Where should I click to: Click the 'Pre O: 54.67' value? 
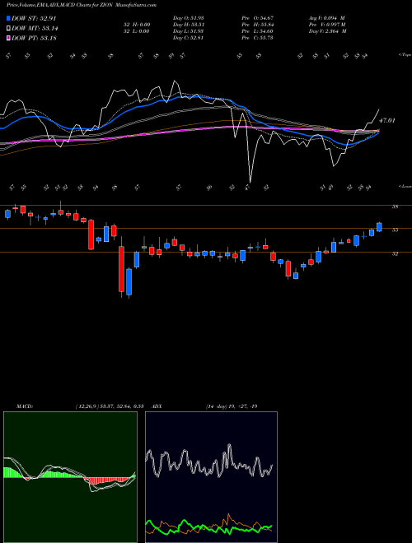click(x=257, y=18)
